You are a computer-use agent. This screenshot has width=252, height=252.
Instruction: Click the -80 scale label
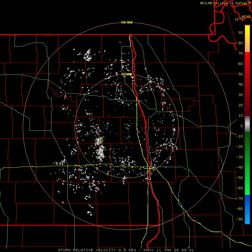[239, 209]
